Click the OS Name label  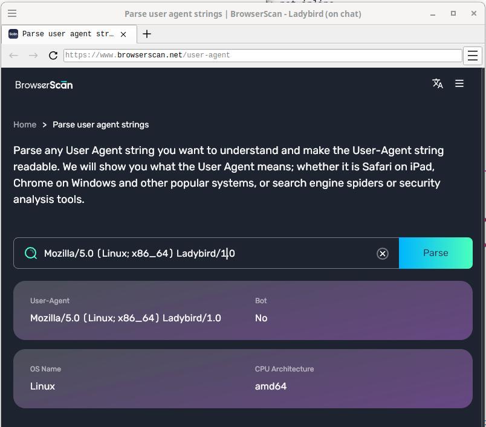pos(45,369)
